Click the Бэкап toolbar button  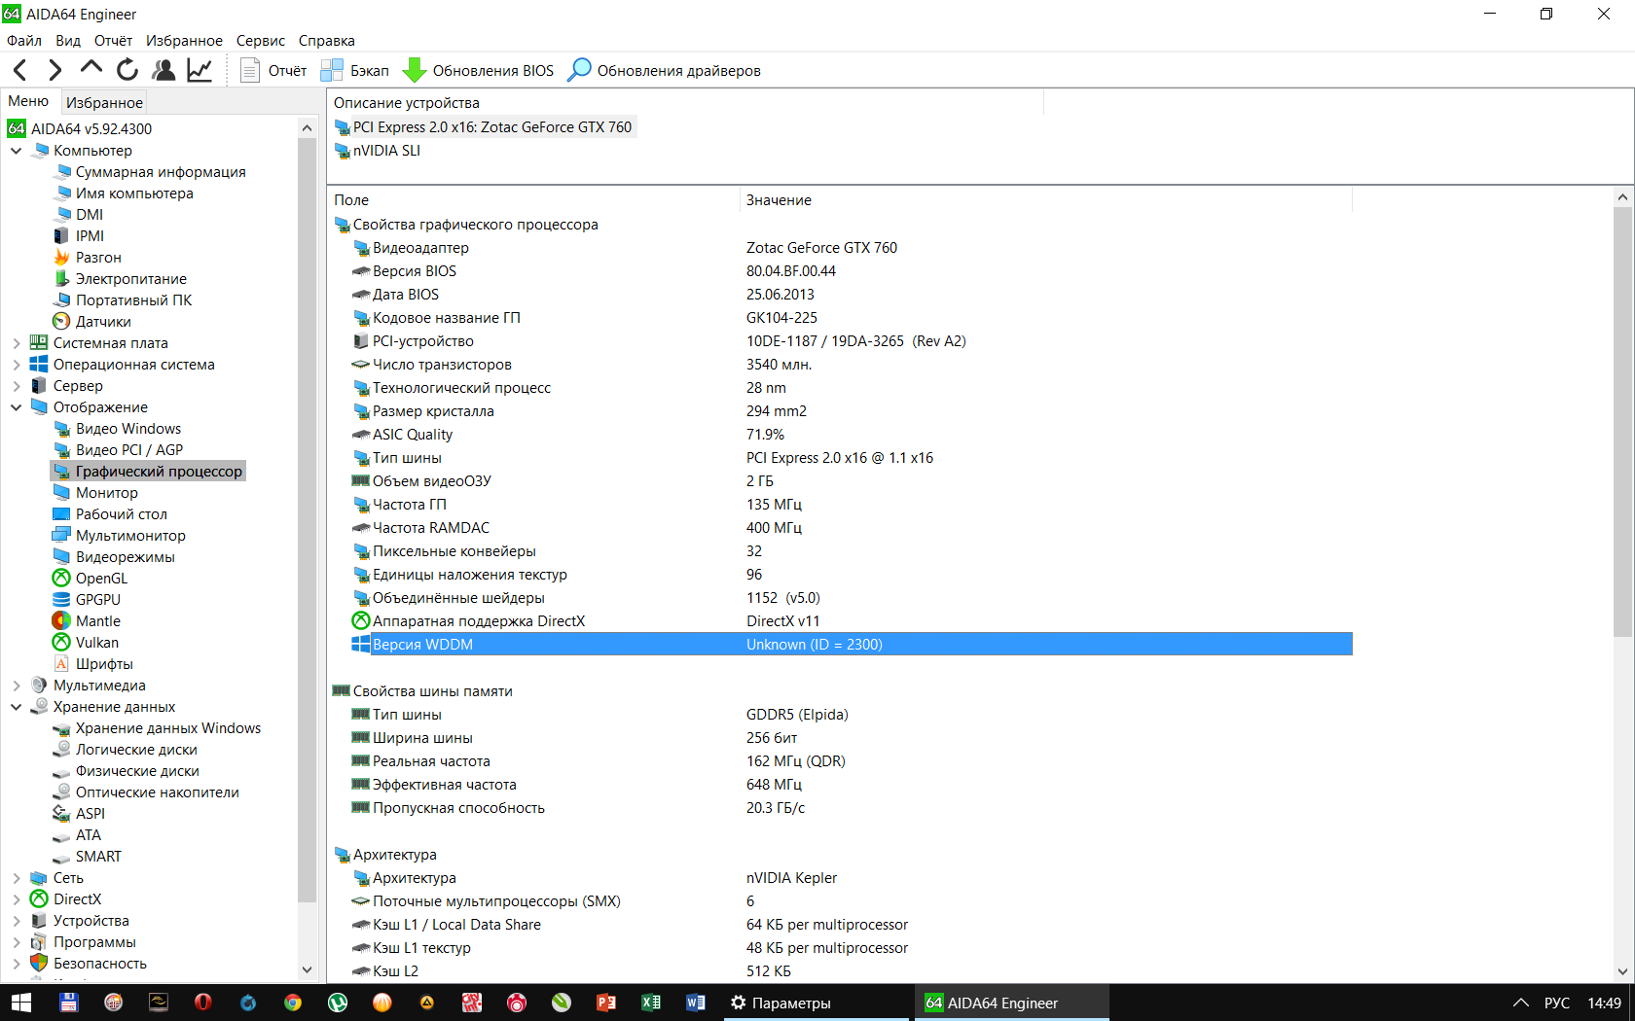(355, 70)
